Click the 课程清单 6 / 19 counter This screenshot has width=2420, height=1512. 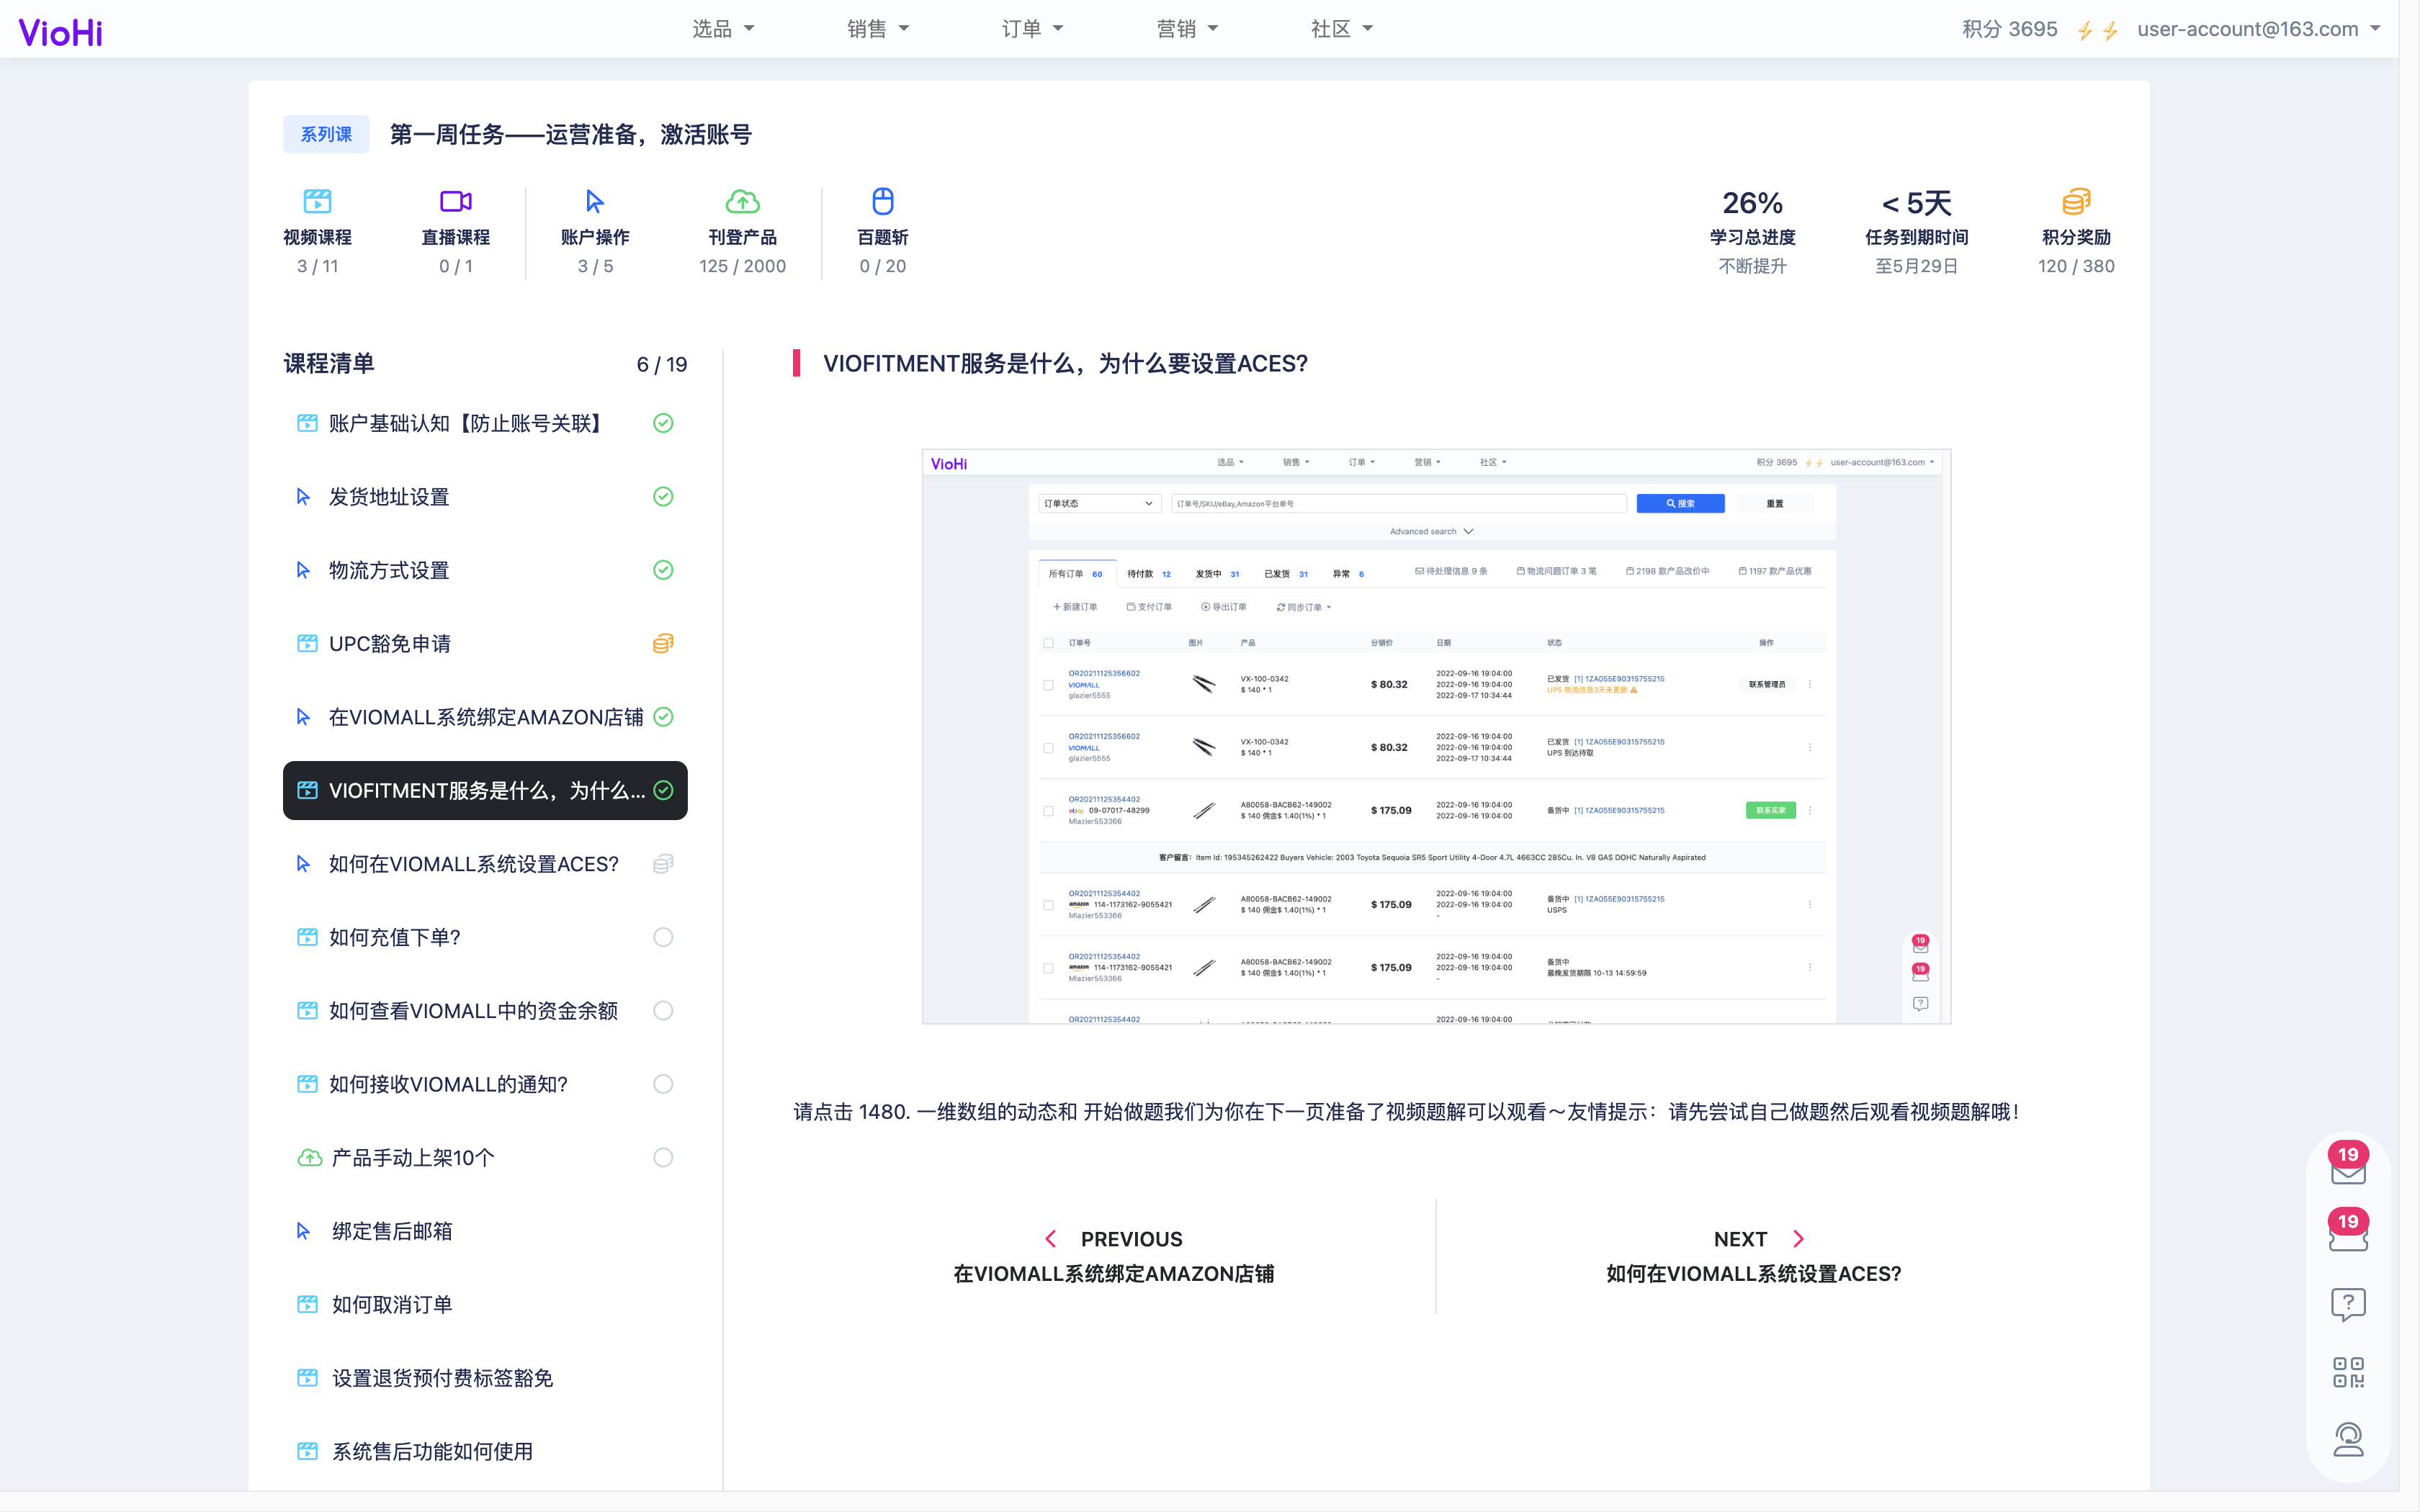tap(661, 364)
